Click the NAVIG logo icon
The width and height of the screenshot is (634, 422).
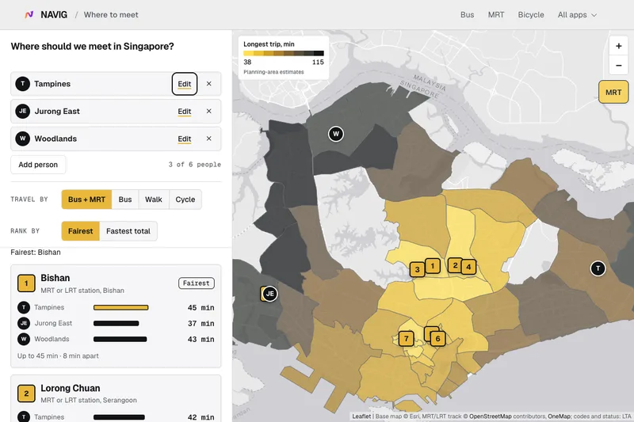[29, 14]
